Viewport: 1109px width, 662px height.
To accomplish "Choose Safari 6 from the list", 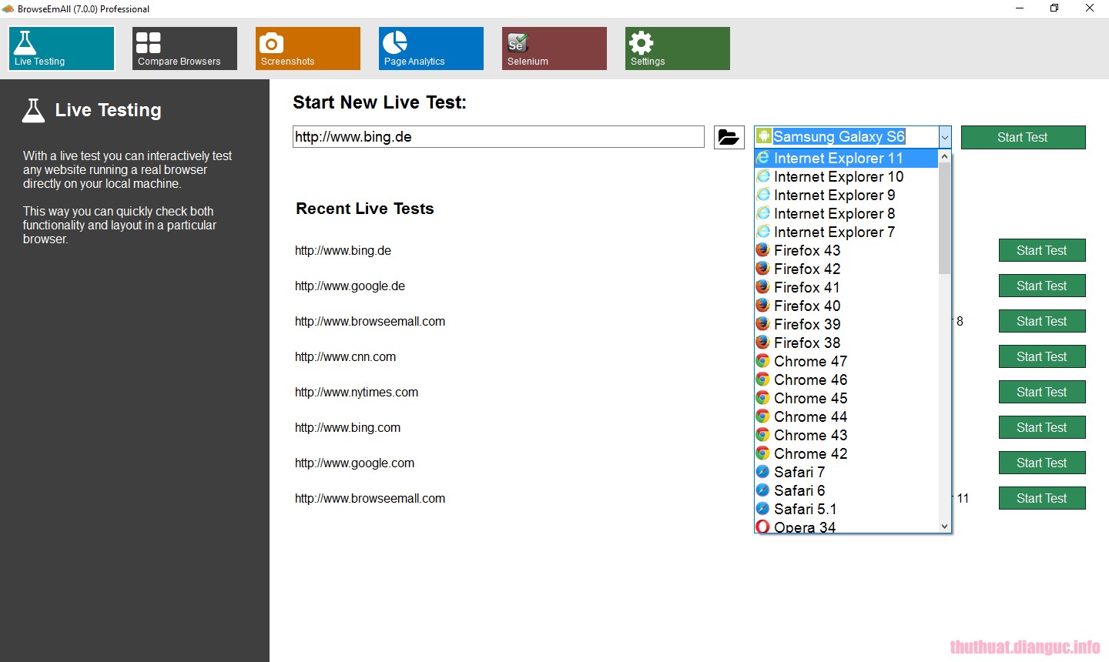I will [846, 490].
